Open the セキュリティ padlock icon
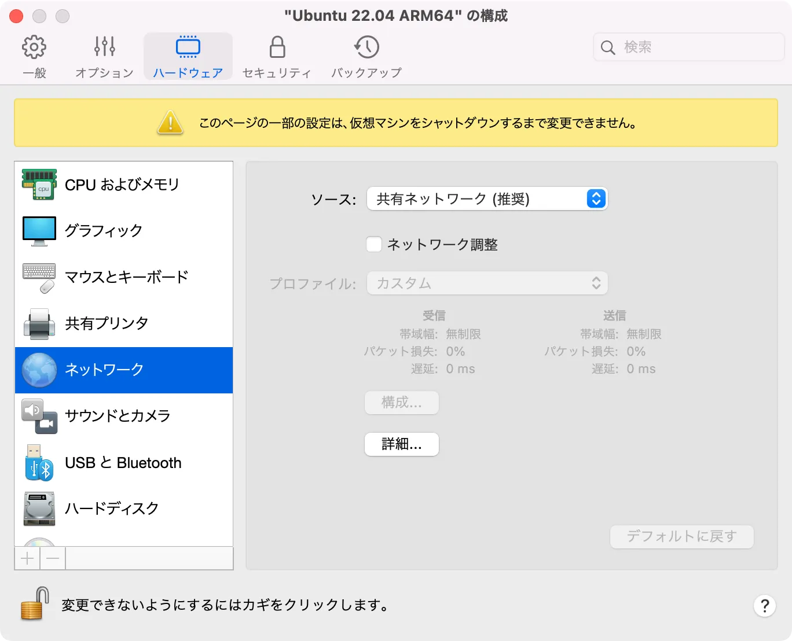 (x=277, y=47)
